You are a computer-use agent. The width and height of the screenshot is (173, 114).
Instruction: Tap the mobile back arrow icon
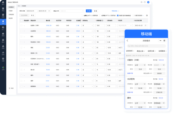click(x=127, y=41)
